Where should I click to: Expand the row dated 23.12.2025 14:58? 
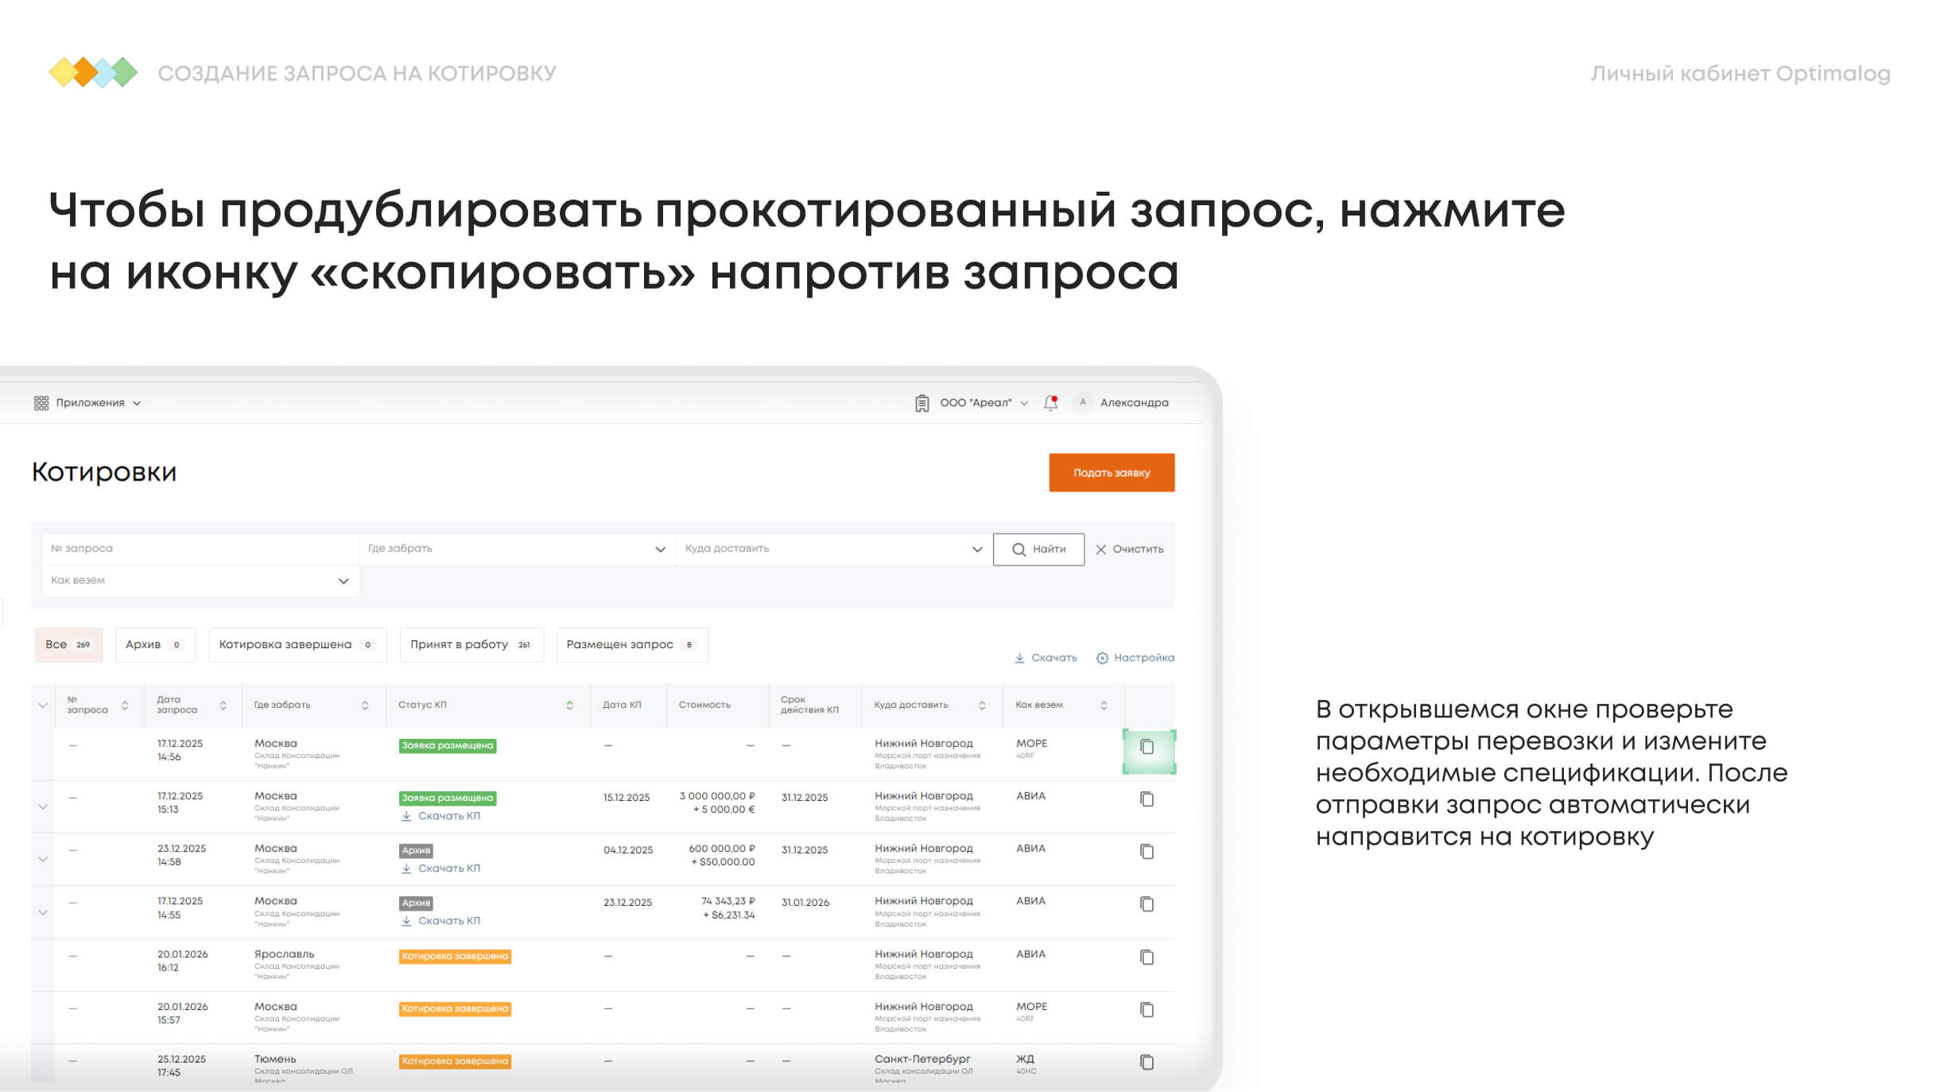[x=43, y=859]
